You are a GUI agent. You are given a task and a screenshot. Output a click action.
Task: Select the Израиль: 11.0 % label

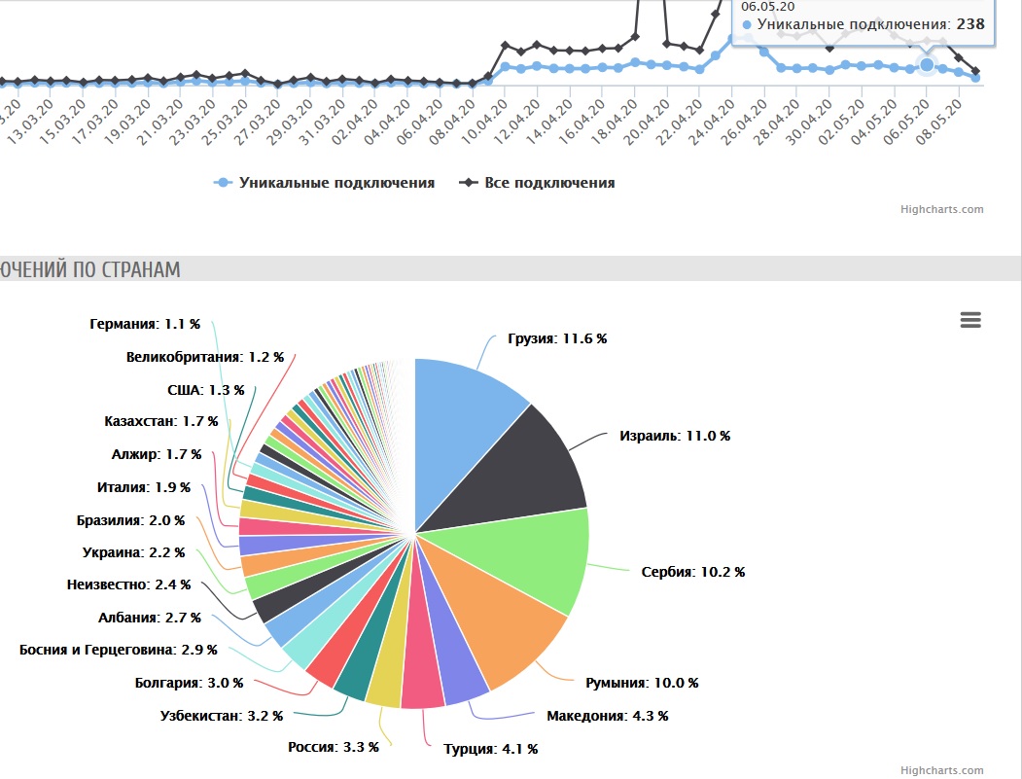tap(675, 436)
